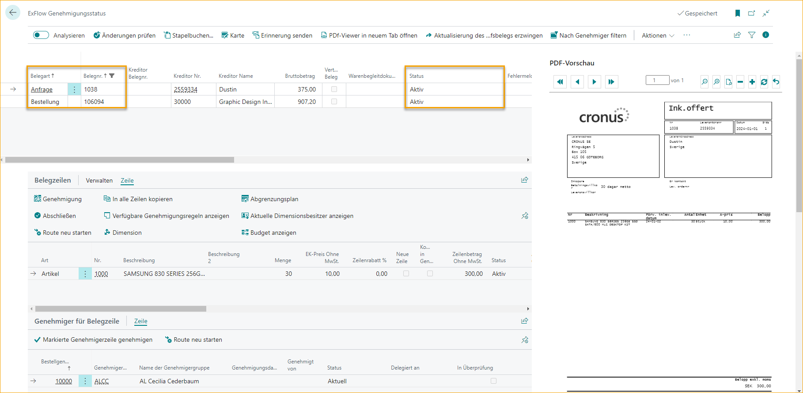Pin the Belegzeilen action bar

pyautogui.click(x=525, y=216)
